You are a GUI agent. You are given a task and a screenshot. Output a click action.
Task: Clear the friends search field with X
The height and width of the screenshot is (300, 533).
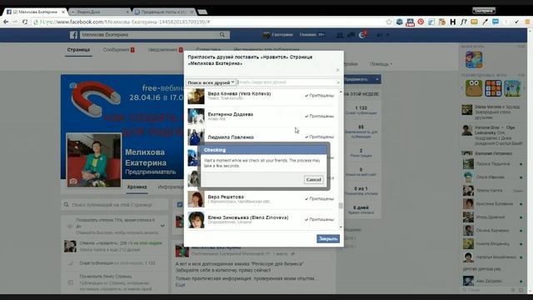click(338, 82)
